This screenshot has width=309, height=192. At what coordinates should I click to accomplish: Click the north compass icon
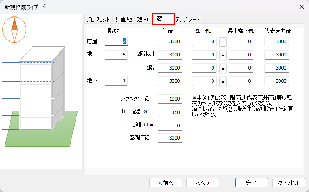click(15, 29)
